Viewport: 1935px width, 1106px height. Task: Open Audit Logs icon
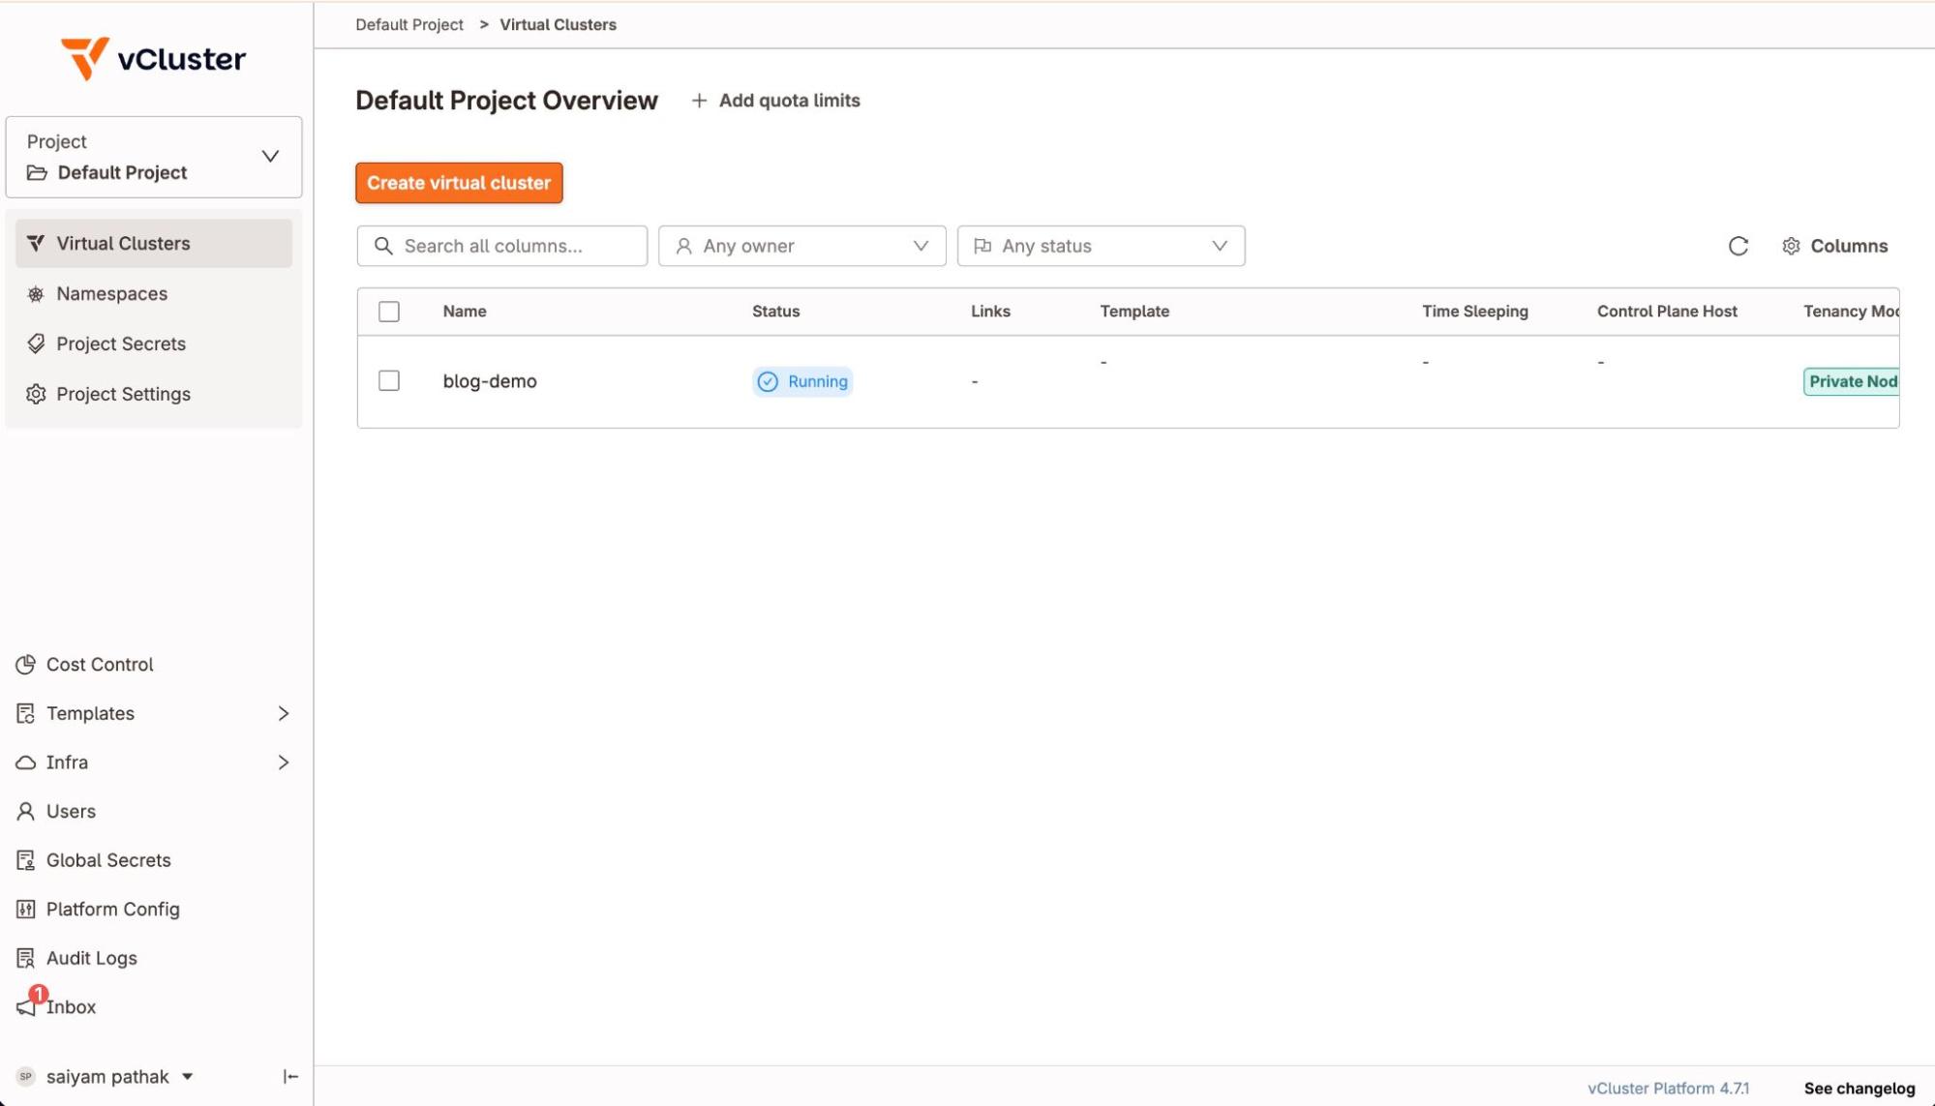[26, 958]
